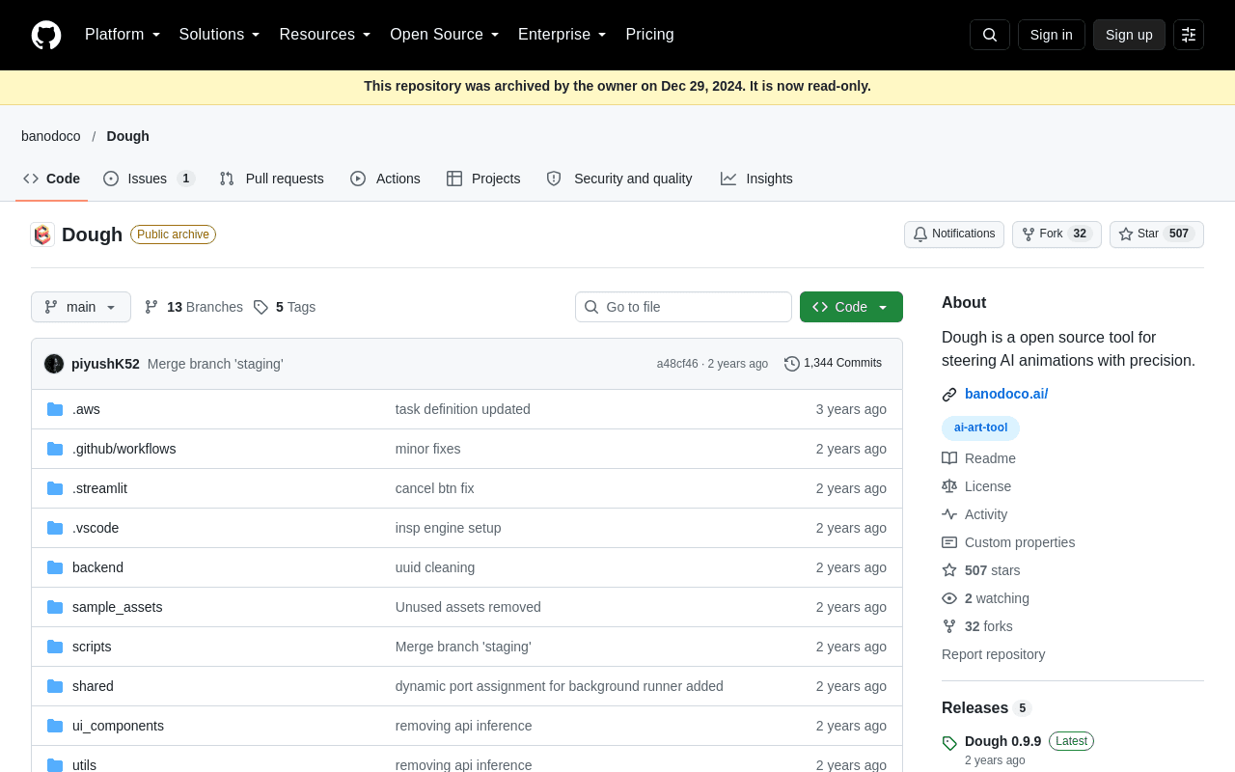The image size is (1235, 772).
Task: Open the appearance settings sliders icon
Action: point(1189,35)
